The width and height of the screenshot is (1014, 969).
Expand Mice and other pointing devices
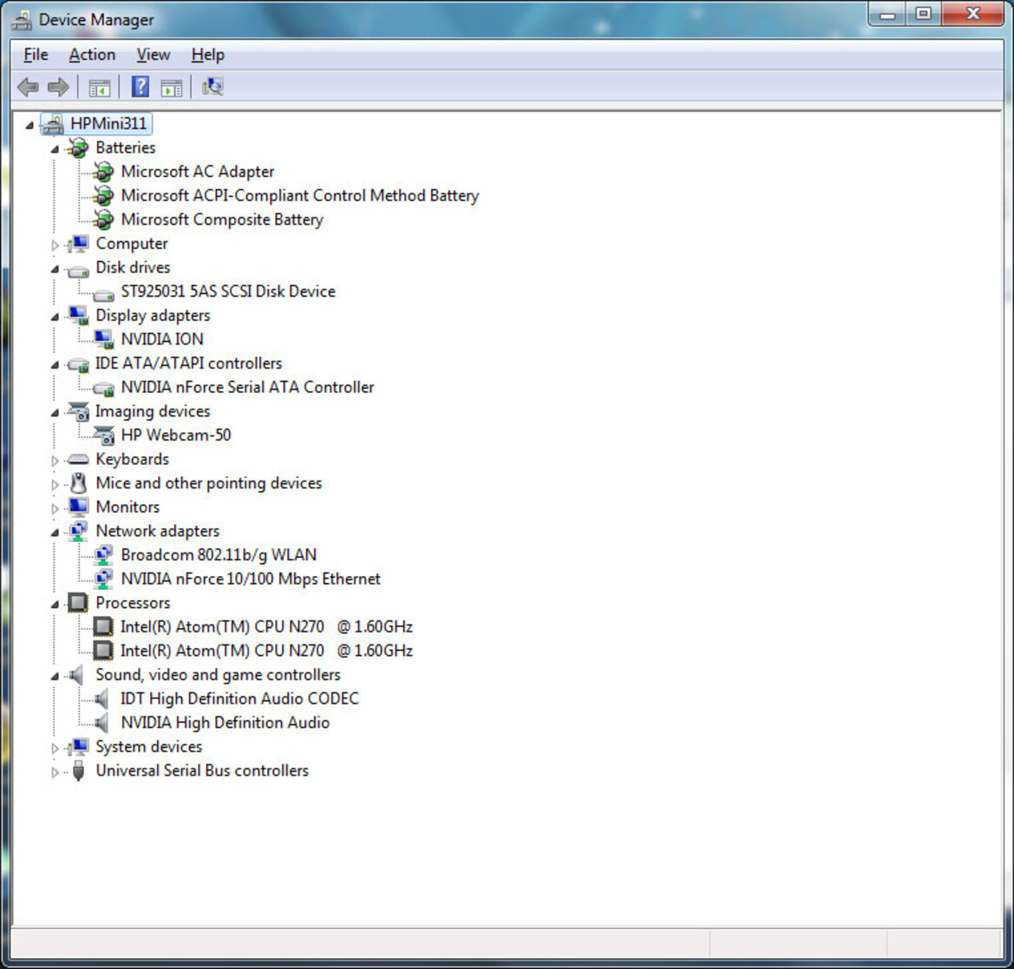[55, 484]
